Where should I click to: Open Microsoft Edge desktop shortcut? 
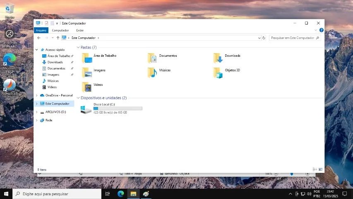pos(10,64)
